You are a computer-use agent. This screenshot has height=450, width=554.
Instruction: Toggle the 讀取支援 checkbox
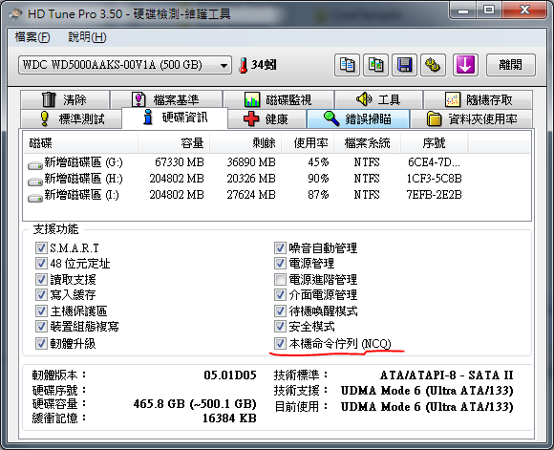tap(41, 279)
